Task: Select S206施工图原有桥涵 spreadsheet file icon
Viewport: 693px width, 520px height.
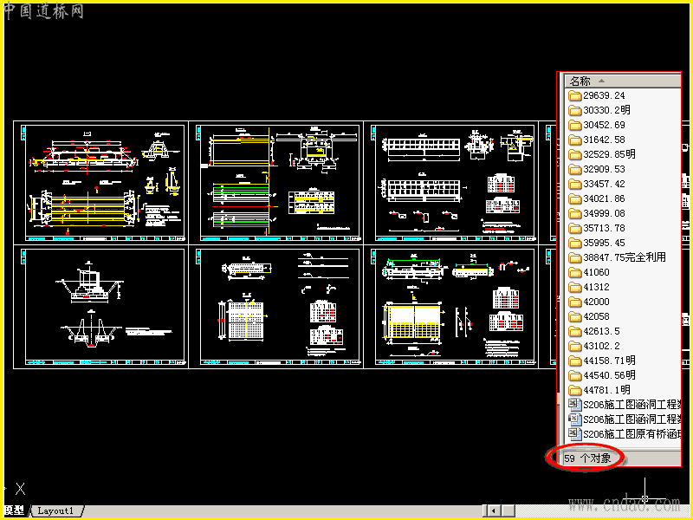Action: click(574, 434)
